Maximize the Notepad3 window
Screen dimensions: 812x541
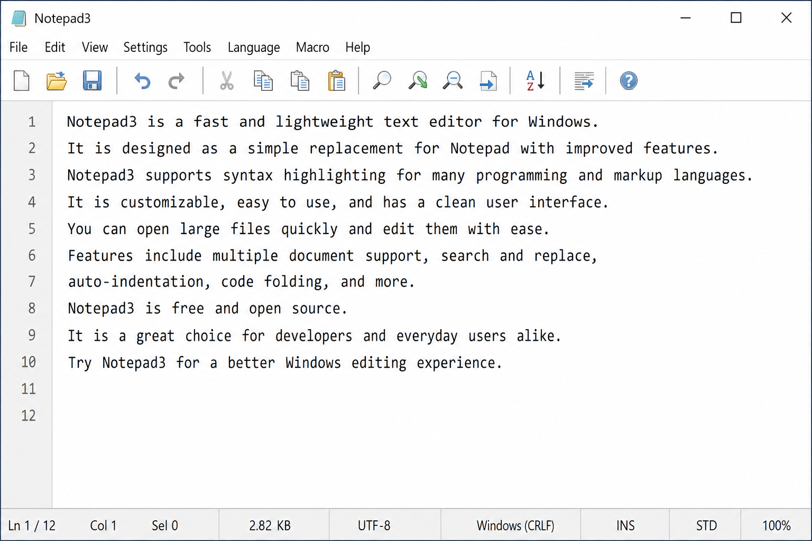(x=736, y=18)
